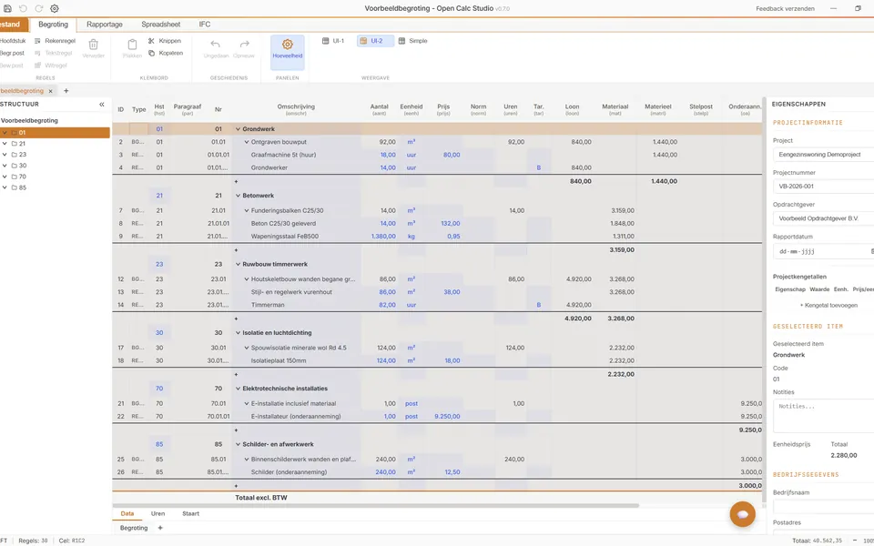Screen dimensions: 874x546
Task: Open the Spreadsheet ribbon tab
Action: pyautogui.click(x=160, y=25)
